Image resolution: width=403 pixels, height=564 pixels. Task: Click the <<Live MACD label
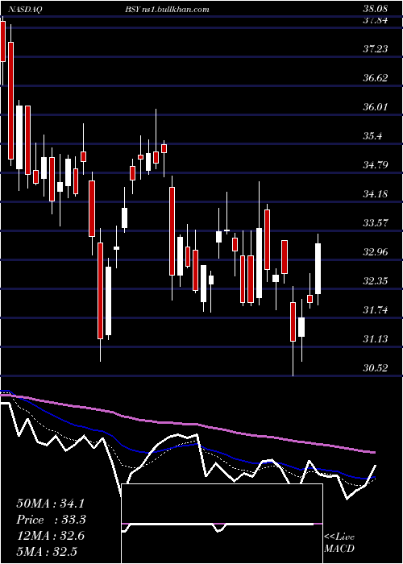[339, 542]
